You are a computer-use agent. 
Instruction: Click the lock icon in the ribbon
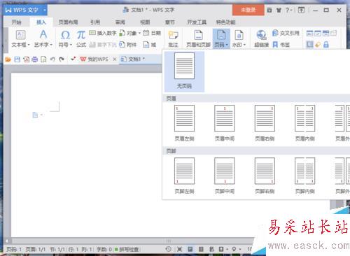click(x=326, y=45)
